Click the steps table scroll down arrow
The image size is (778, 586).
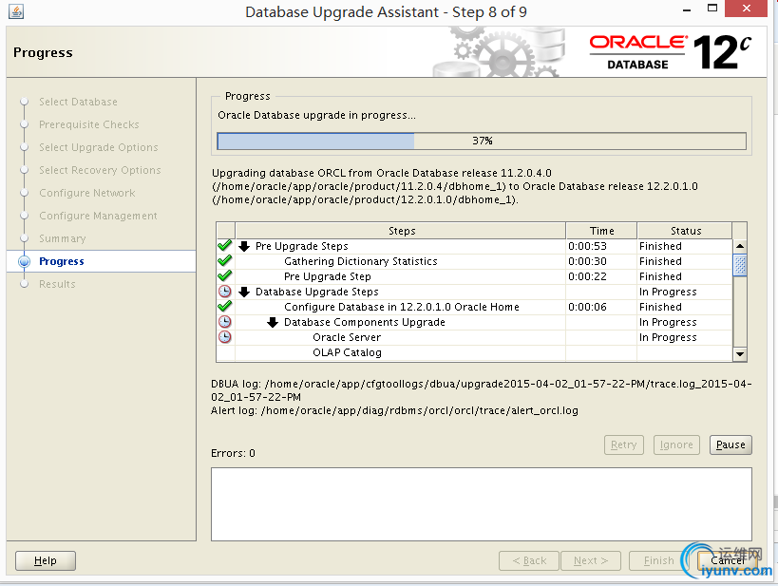(740, 353)
